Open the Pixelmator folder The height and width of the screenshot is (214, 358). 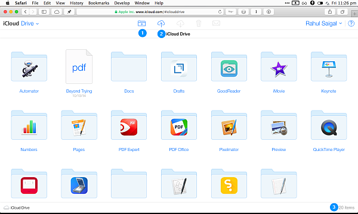[229, 125]
